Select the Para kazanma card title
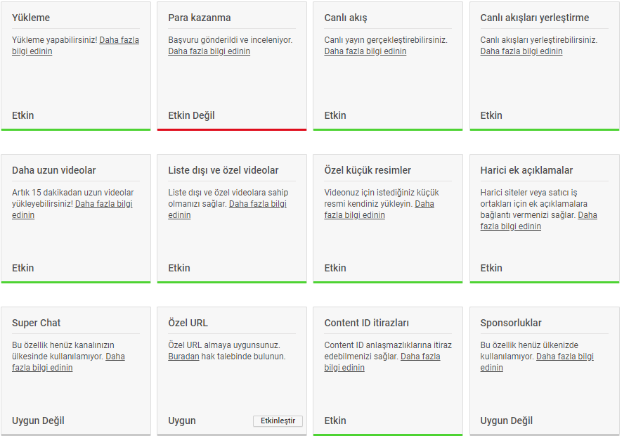 200,18
